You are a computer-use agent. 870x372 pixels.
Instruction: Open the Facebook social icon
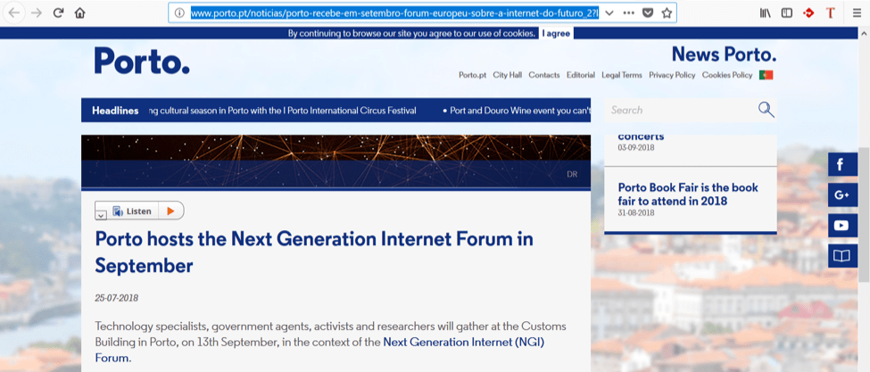click(842, 165)
